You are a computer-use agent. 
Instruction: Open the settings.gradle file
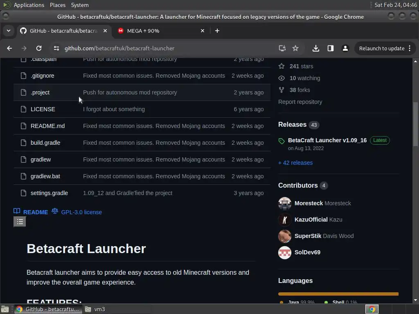(x=49, y=193)
